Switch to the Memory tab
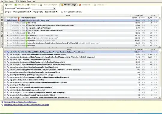 point(32,5)
